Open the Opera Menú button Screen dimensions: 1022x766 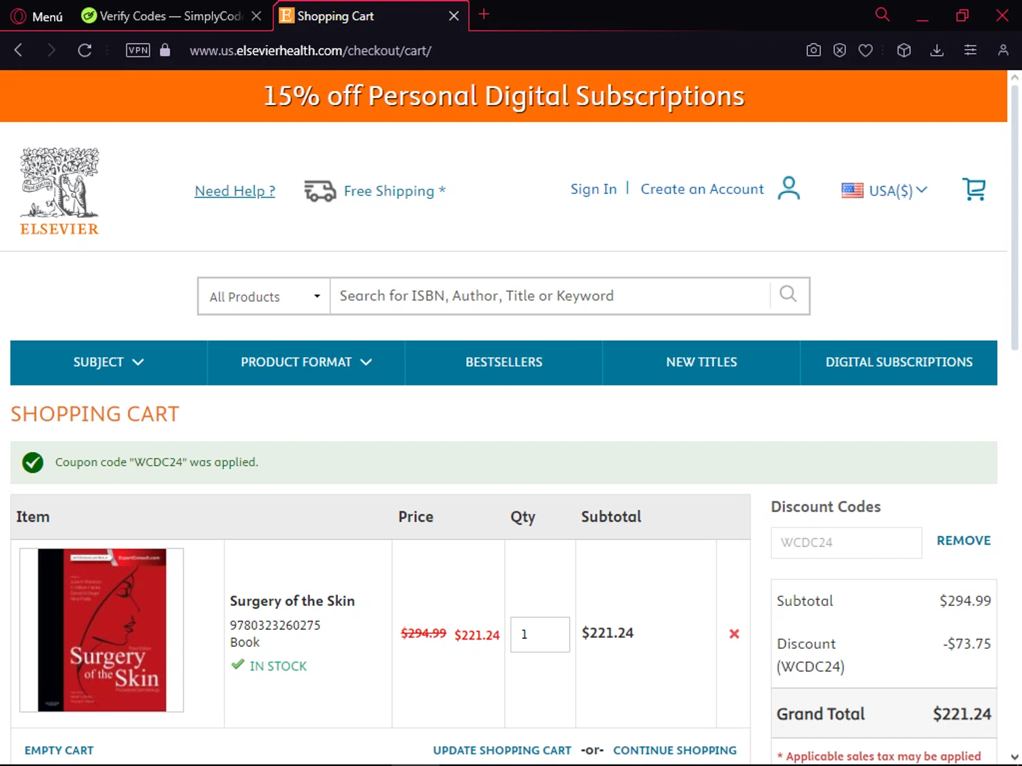pyautogui.click(x=37, y=16)
